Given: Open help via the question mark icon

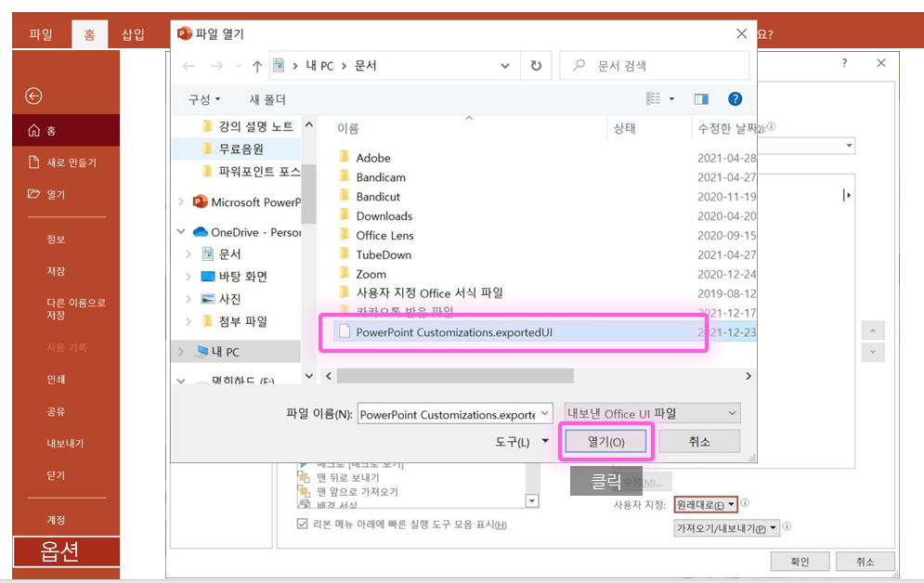Looking at the screenshot, I should point(735,98).
